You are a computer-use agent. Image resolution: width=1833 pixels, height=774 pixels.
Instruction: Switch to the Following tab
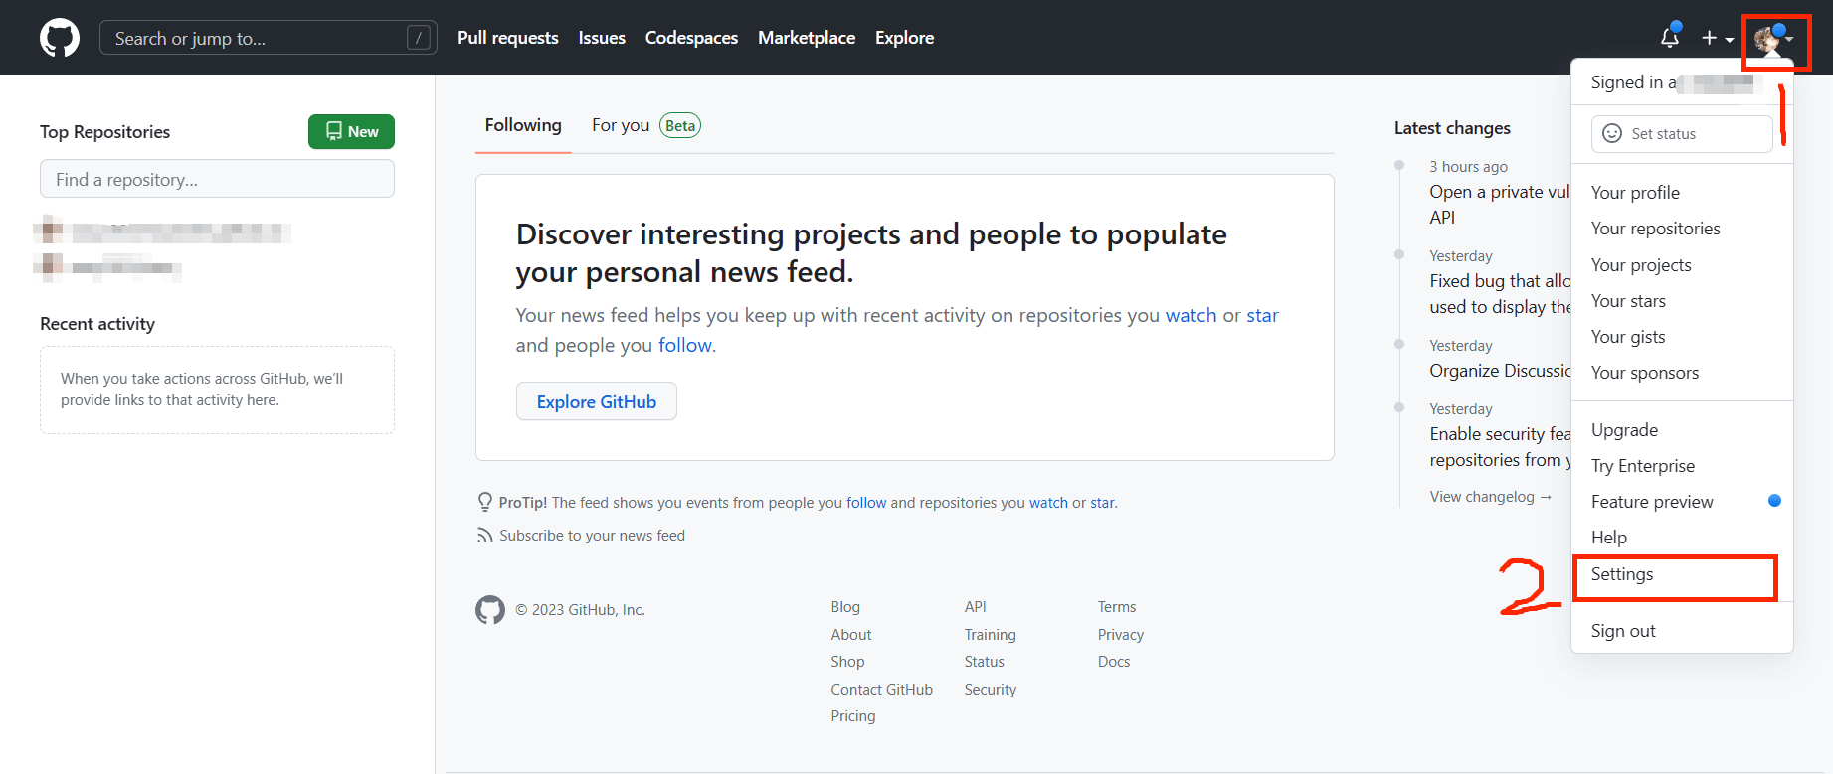tap(523, 125)
